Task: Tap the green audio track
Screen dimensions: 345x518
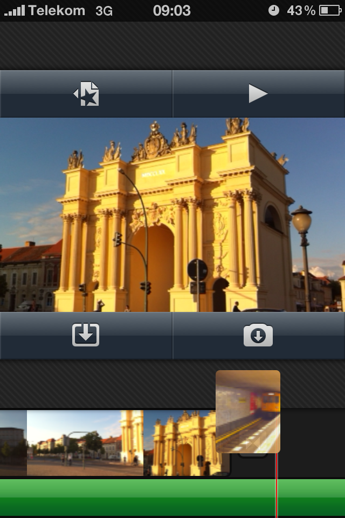Action: (172, 496)
